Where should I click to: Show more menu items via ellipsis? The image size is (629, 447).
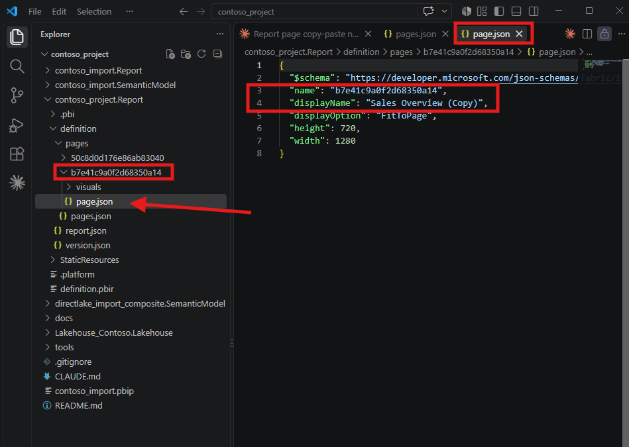click(129, 12)
